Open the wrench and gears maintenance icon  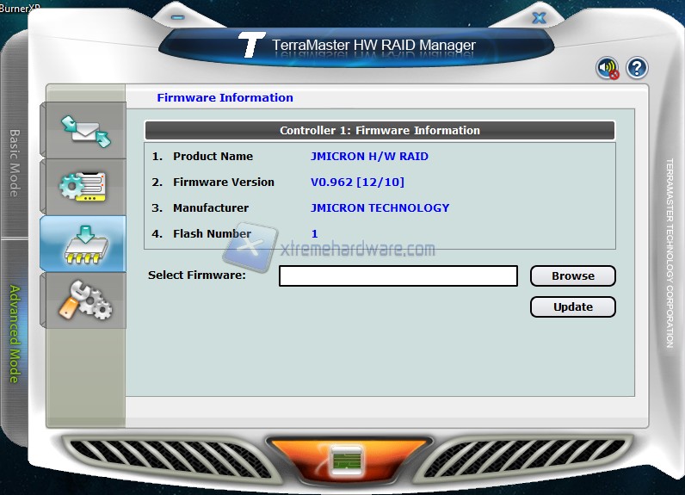[83, 300]
